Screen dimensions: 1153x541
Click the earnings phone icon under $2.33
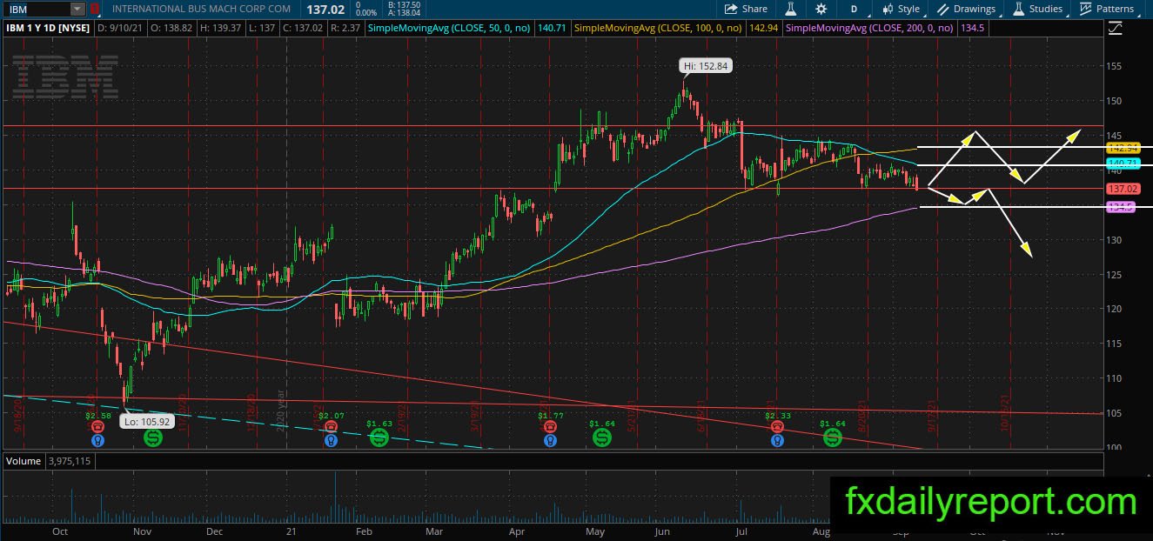click(776, 428)
